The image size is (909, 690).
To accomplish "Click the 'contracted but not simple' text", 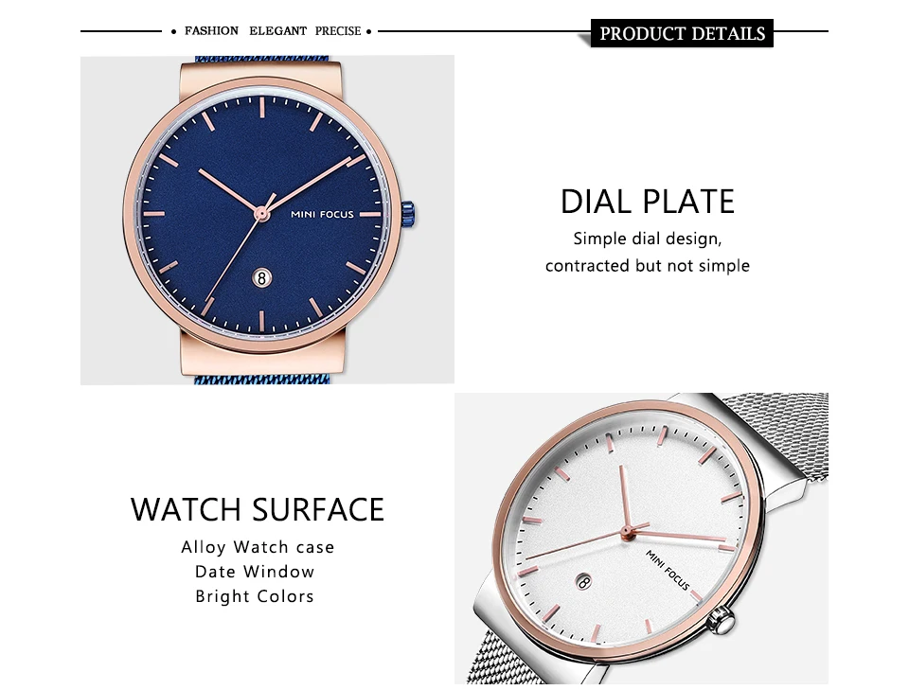I will click(x=648, y=265).
